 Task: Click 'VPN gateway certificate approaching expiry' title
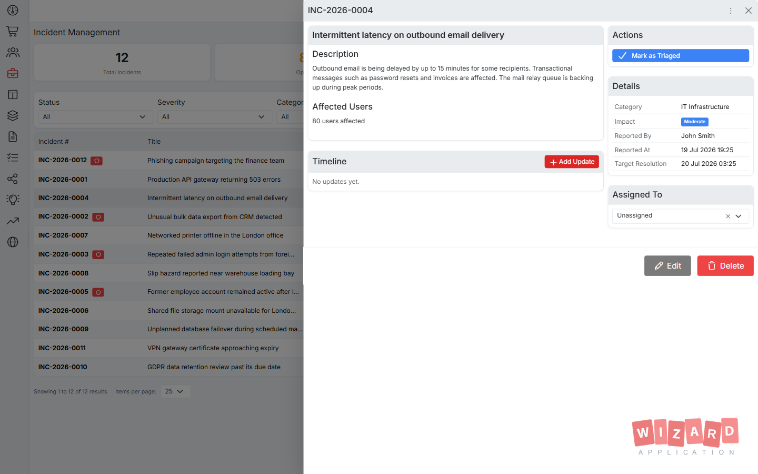click(x=213, y=348)
